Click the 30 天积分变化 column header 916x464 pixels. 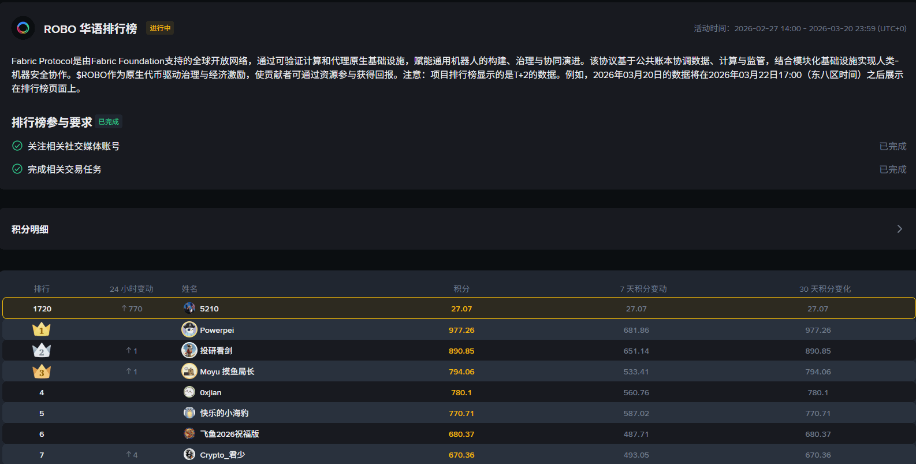tap(825, 289)
